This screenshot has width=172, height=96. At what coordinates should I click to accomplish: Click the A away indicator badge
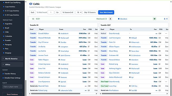(x=110, y=19)
